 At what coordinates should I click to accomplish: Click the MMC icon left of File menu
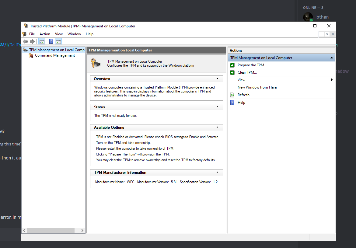pyautogui.click(x=24, y=34)
